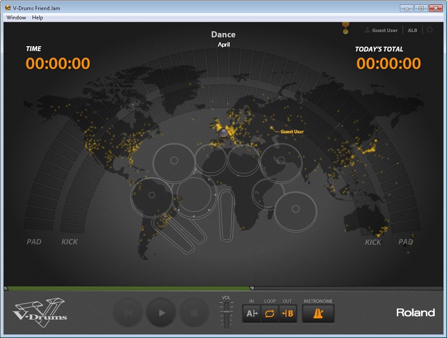
Task: Click the Roland logo
Action: [415, 312]
